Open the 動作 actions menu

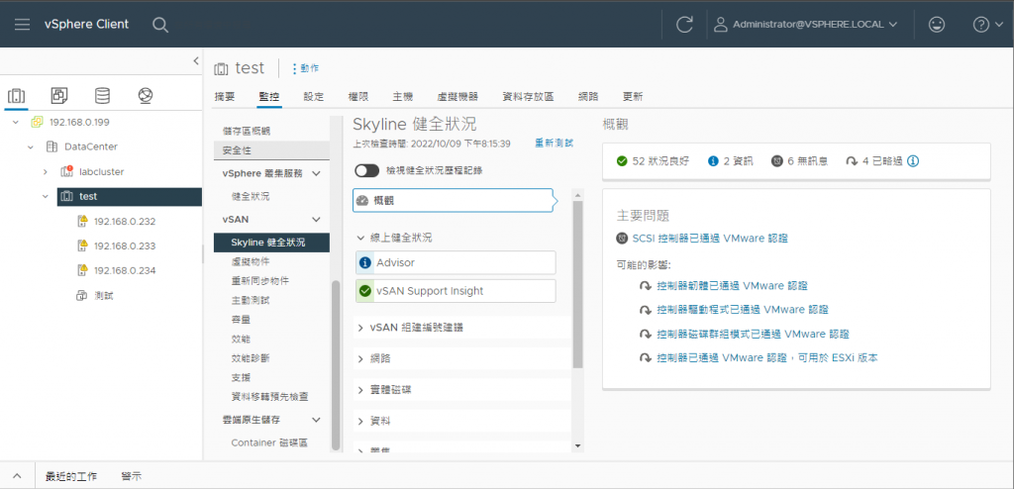tap(306, 68)
